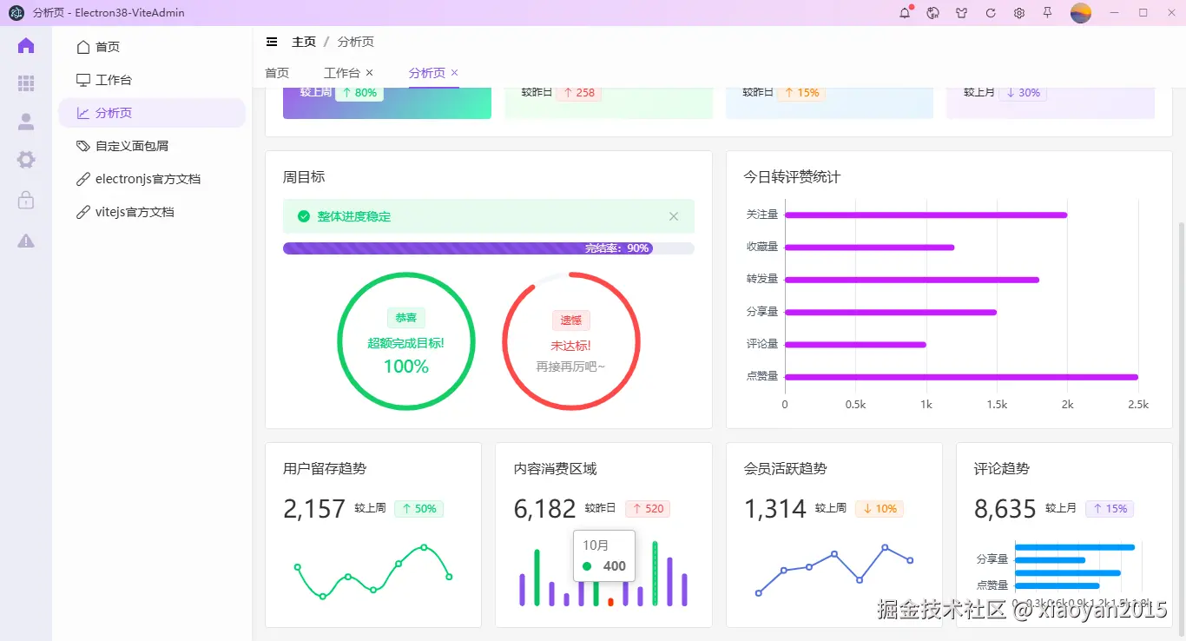Pin the header using the pin icon
Image resolution: width=1186 pixels, height=641 pixels.
tap(1047, 13)
